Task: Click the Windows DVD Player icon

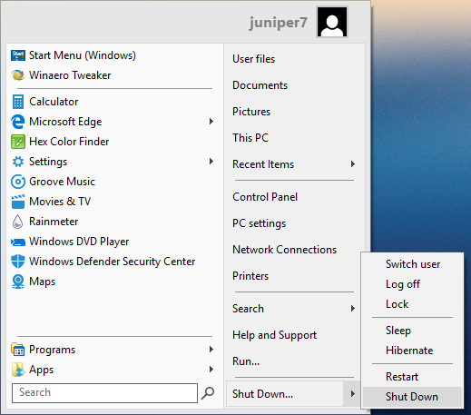Action: [18, 242]
